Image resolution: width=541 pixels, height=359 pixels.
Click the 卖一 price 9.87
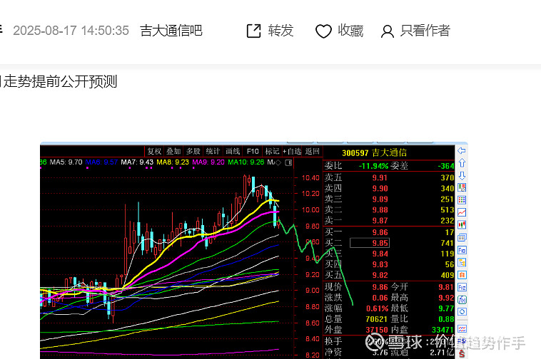click(x=380, y=221)
